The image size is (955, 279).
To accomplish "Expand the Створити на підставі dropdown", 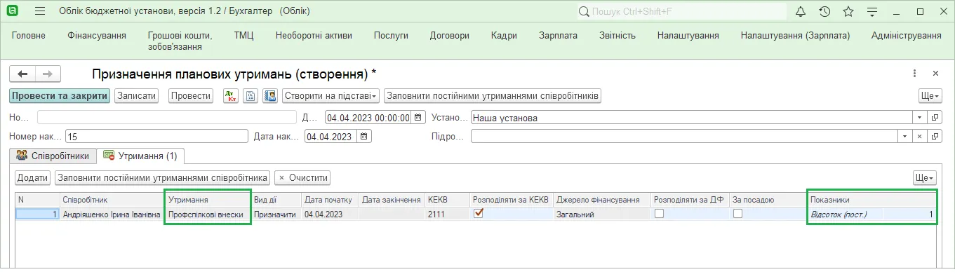I will point(331,96).
